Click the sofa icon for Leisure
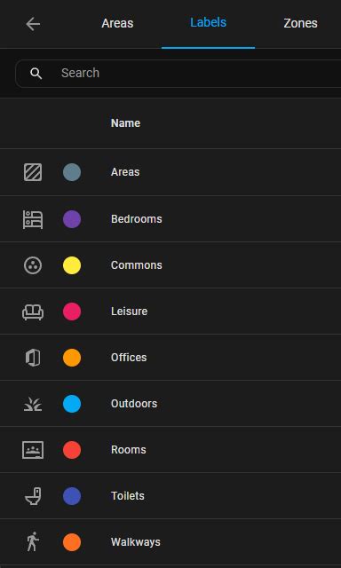The image size is (341, 568). pos(33,312)
